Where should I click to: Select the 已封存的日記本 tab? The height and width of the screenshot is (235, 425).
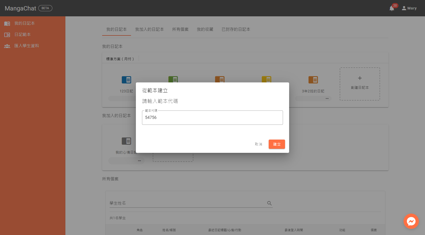[236, 29]
